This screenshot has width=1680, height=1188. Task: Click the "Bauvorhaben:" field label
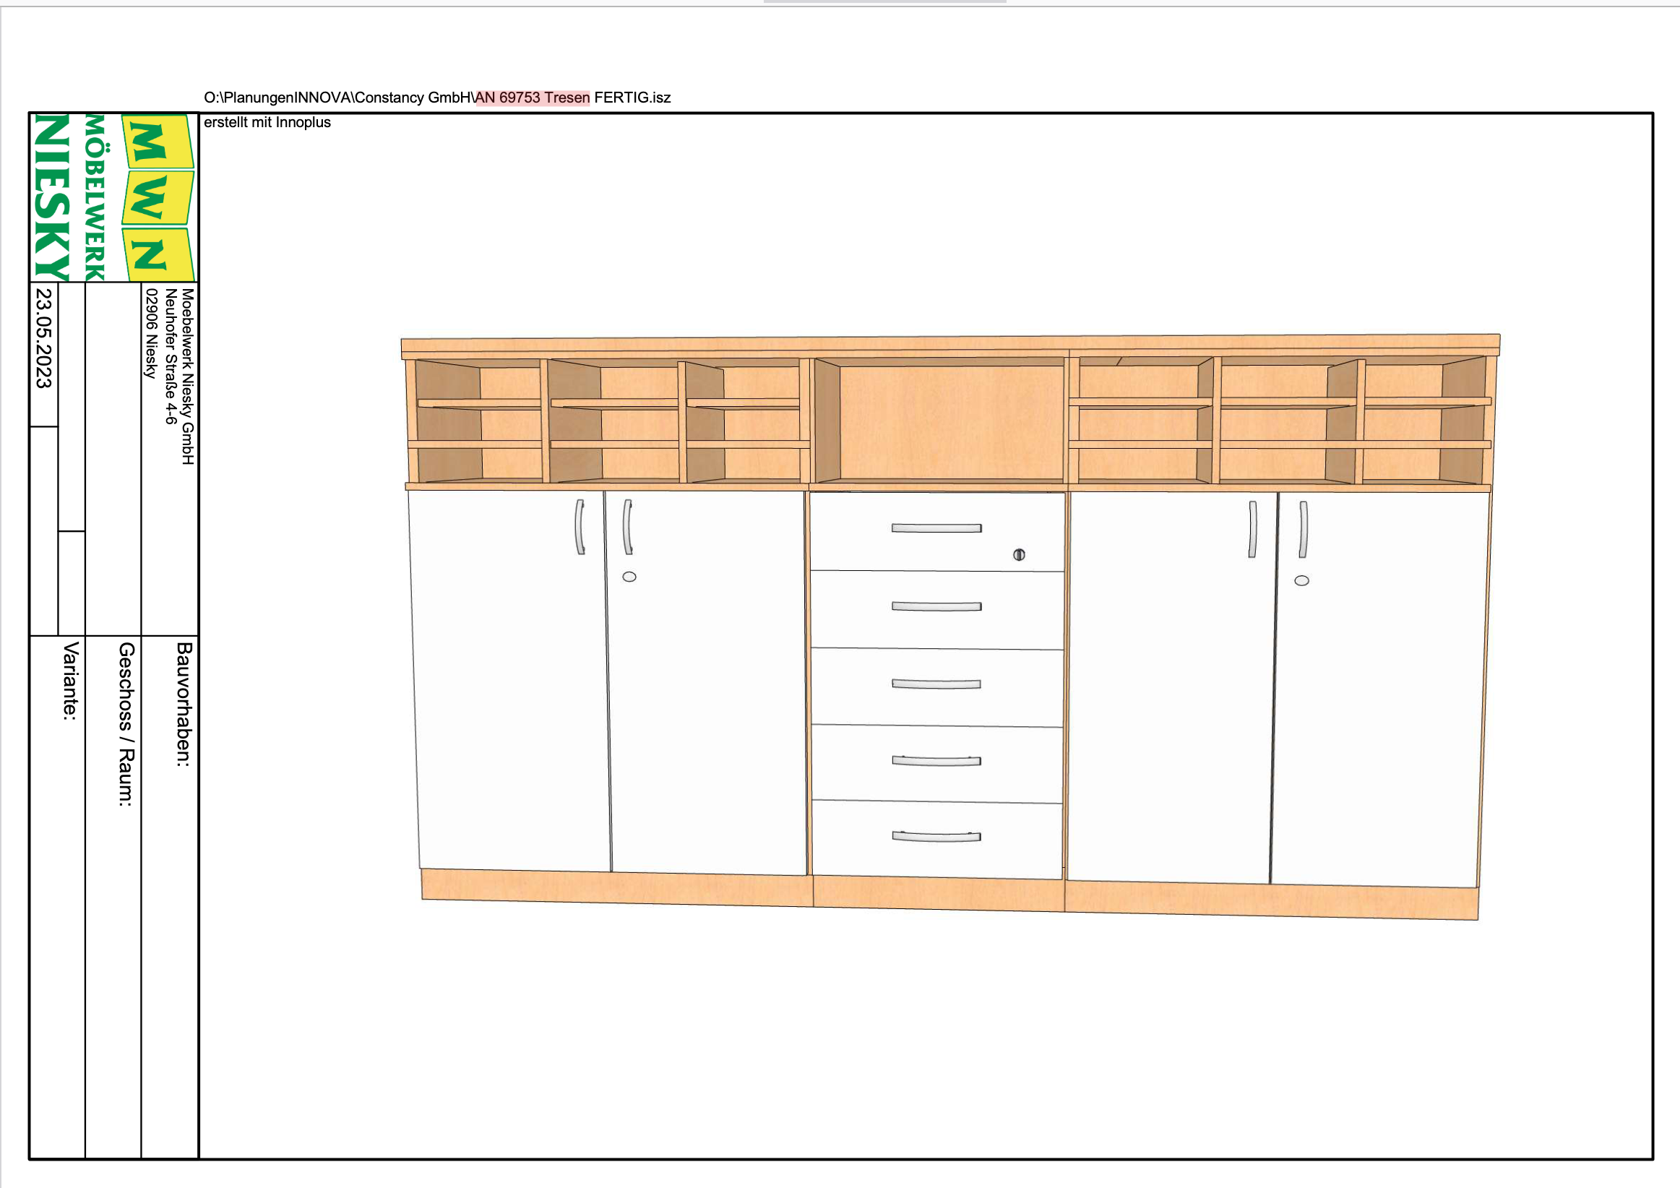click(x=184, y=704)
